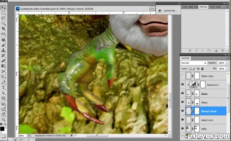Screen dimensions: 231x141
Task: Select the Elliptical Marquee tool
Action: coord(3,13)
